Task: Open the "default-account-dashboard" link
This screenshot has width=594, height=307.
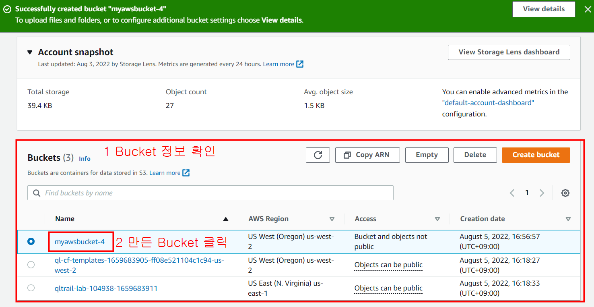Action: (x=488, y=103)
